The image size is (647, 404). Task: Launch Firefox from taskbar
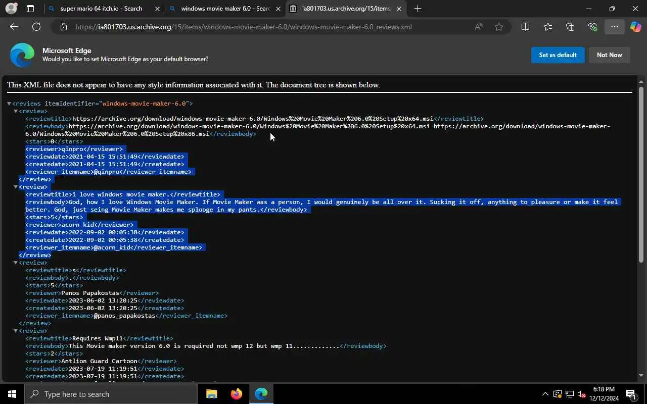click(237, 394)
